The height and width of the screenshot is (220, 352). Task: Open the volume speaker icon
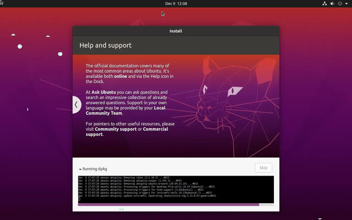pos(332,4)
